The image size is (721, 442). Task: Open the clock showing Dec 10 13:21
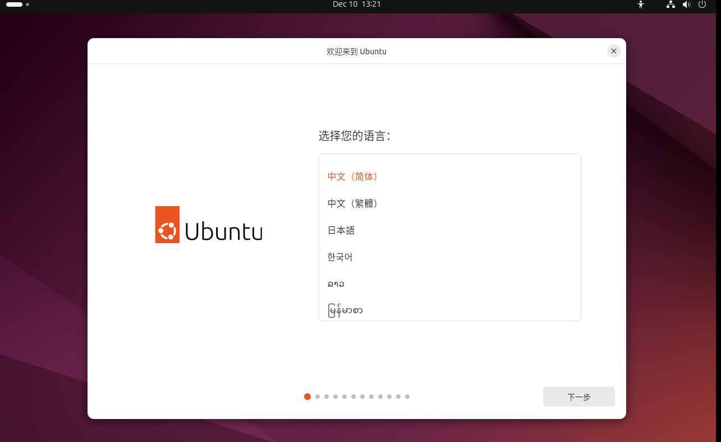tap(357, 4)
